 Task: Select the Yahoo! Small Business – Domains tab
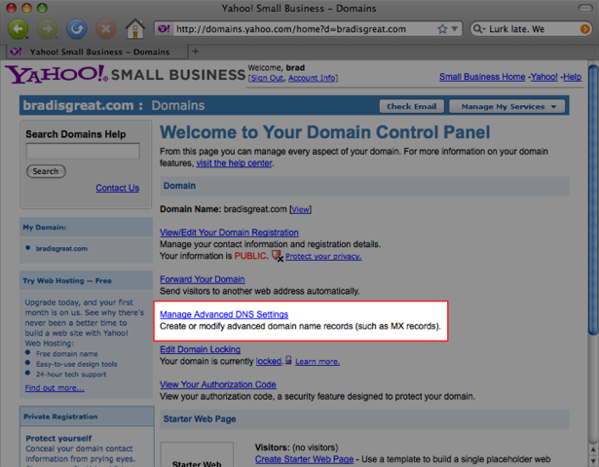click(x=95, y=52)
